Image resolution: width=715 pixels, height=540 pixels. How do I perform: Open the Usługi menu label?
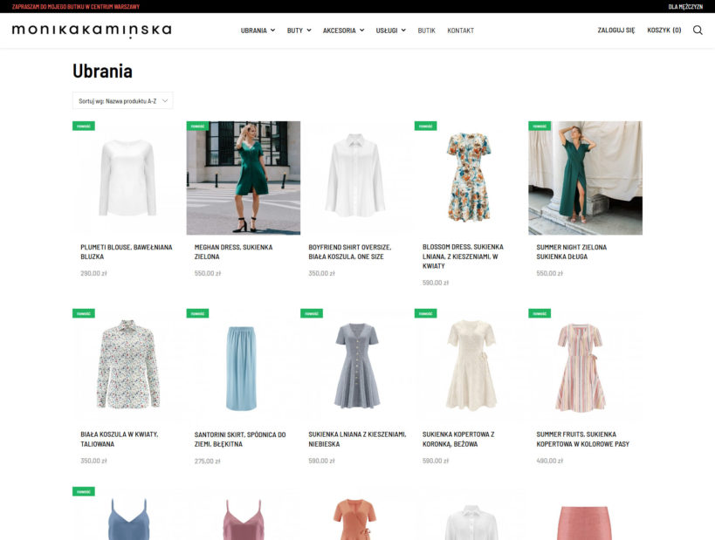coord(387,31)
